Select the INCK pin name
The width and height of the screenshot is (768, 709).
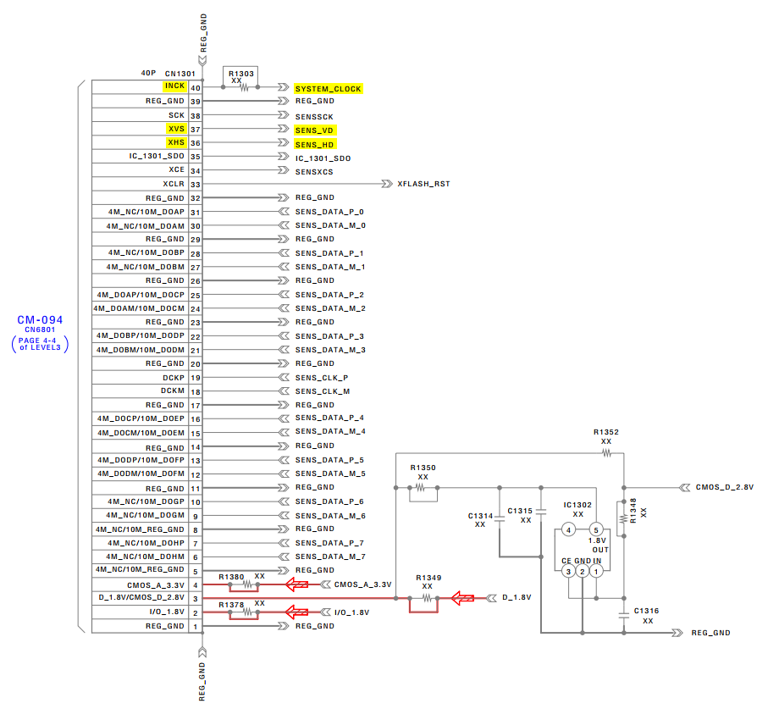174,86
